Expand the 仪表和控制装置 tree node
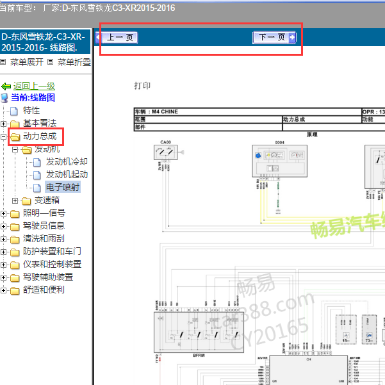The height and width of the screenshot is (385, 385). 3,265
